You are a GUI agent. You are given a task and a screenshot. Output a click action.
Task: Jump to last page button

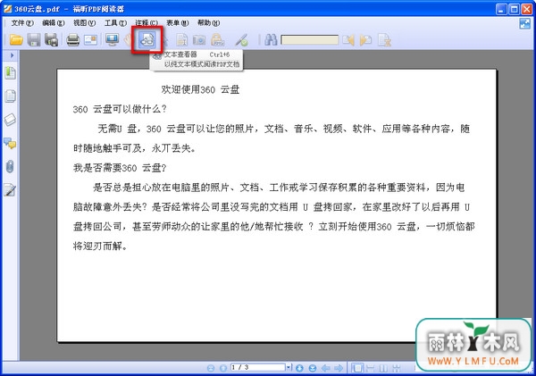coord(313,368)
